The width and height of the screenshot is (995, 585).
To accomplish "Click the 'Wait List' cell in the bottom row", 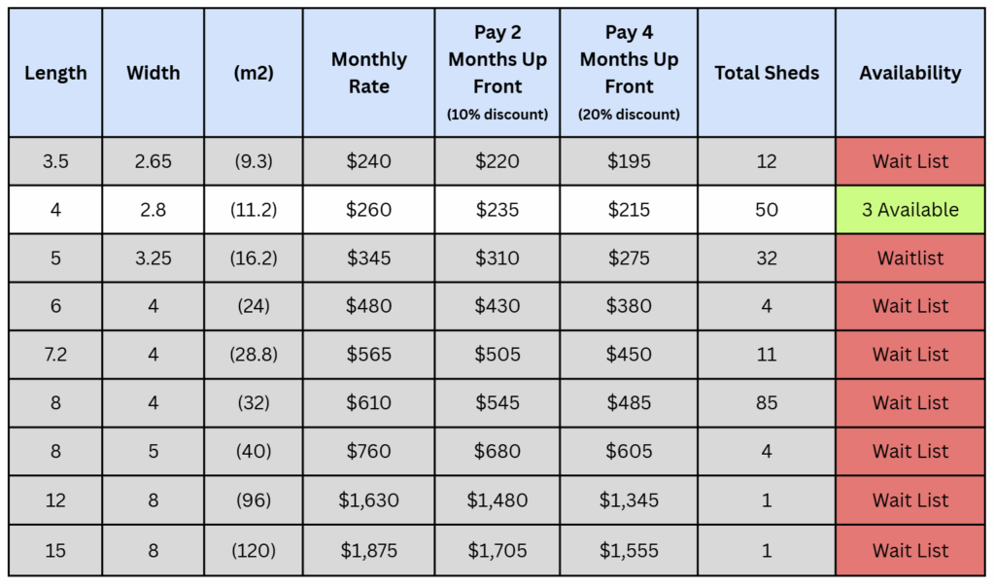I will pos(909,550).
